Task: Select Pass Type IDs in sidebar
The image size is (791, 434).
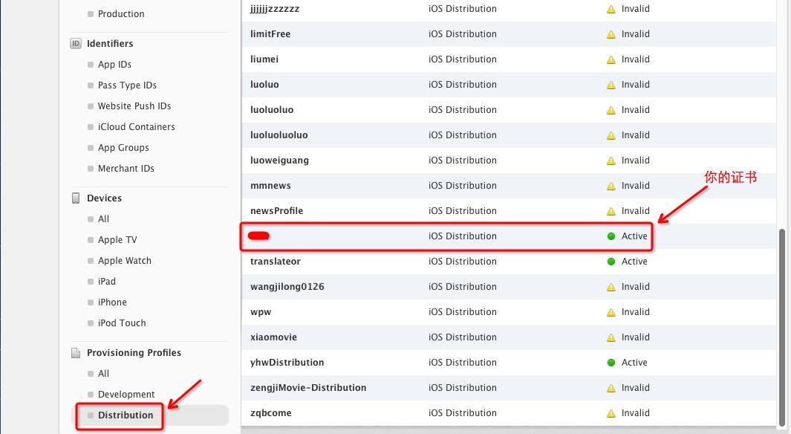Action: coord(127,85)
